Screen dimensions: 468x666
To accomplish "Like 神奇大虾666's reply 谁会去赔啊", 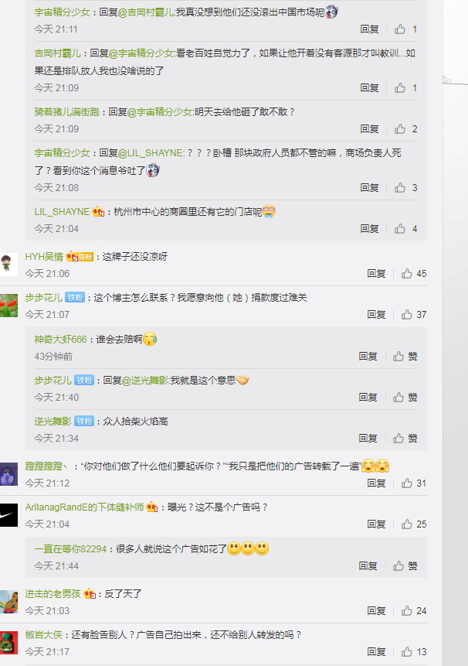I will coord(405,356).
